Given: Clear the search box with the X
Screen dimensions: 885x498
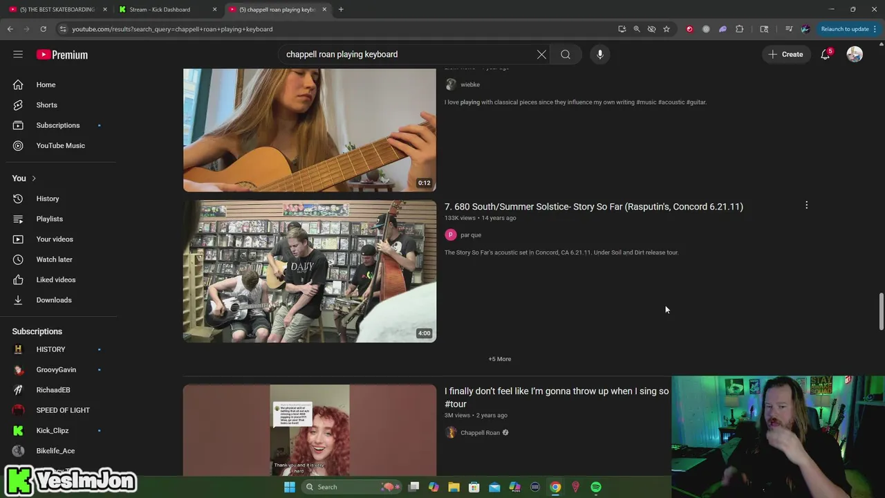Looking at the screenshot, I should (541, 54).
